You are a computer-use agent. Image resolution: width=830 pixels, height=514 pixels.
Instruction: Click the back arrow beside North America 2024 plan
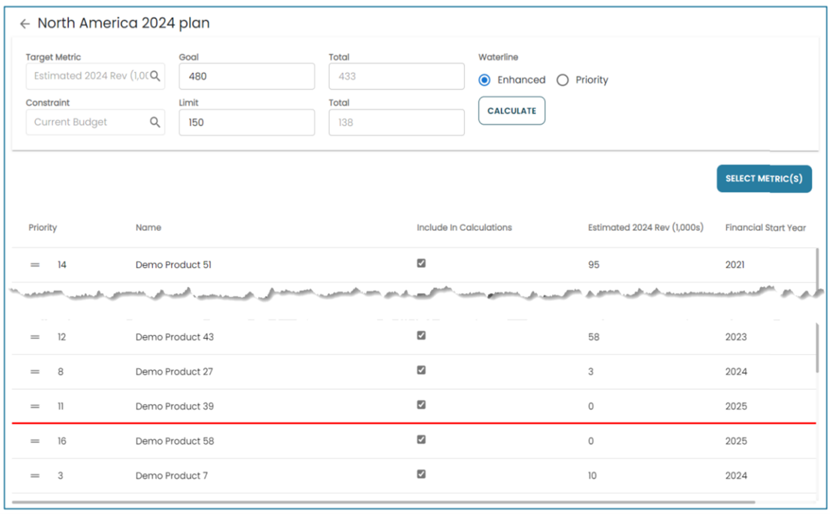(25, 24)
